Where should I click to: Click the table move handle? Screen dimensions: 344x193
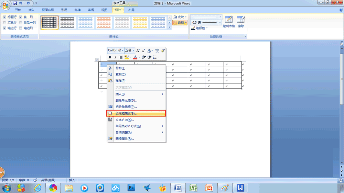click(97, 60)
